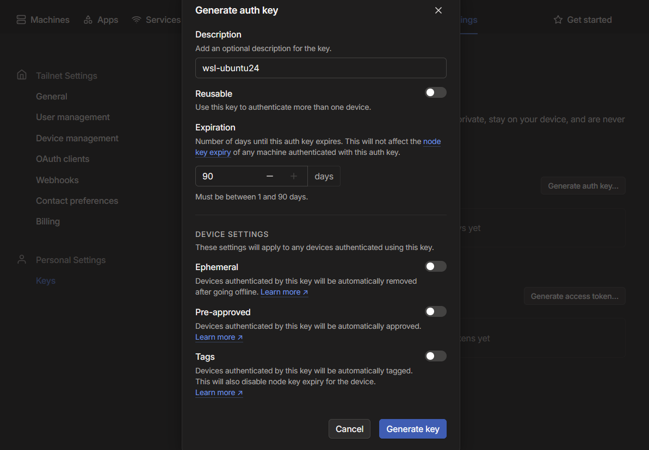Enable the Ephemeral switch
Image resolution: width=649 pixels, height=450 pixels.
(x=435, y=266)
